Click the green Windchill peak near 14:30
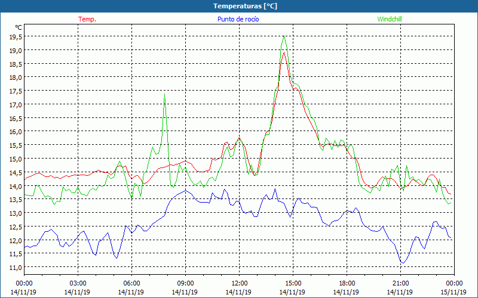The width and height of the screenshot is (478, 298). [284, 36]
